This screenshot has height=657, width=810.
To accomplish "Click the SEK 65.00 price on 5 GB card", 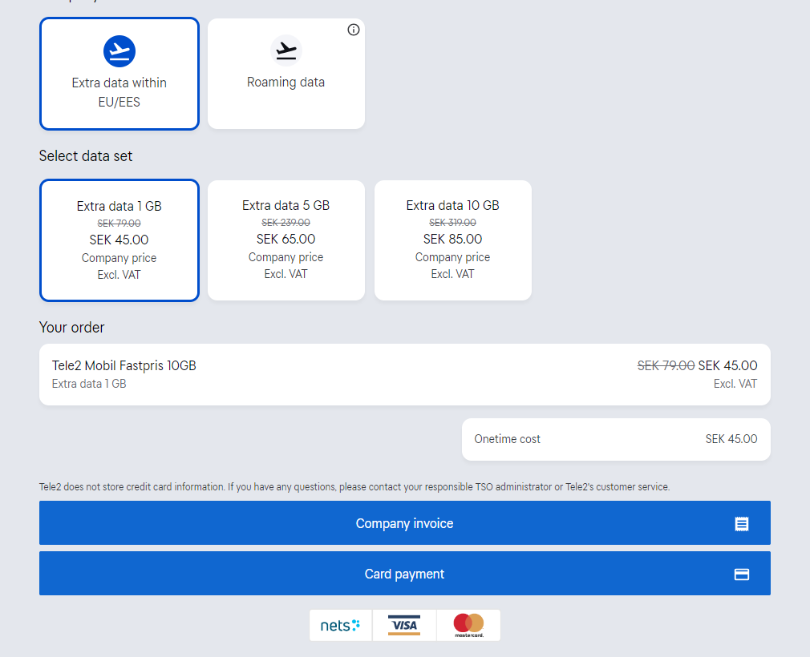I will [x=286, y=239].
